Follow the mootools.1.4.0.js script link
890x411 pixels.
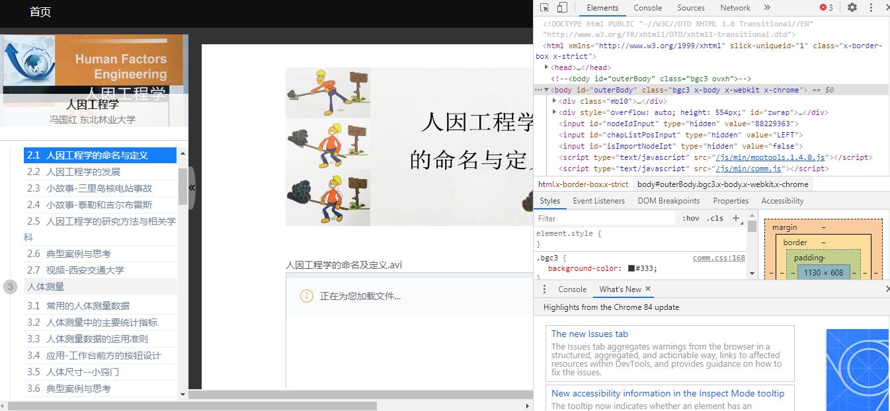point(770,157)
